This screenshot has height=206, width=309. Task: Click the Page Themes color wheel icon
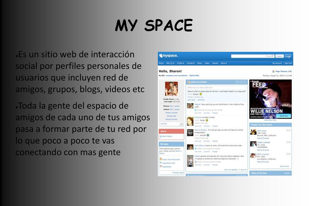pyautogui.click(x=273, y=71)
